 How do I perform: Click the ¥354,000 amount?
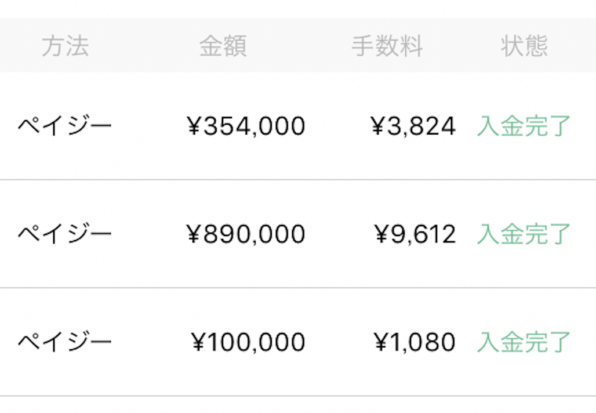pos(246,126)
